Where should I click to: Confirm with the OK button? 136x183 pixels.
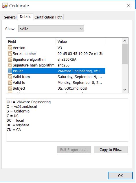coord(120,175)
